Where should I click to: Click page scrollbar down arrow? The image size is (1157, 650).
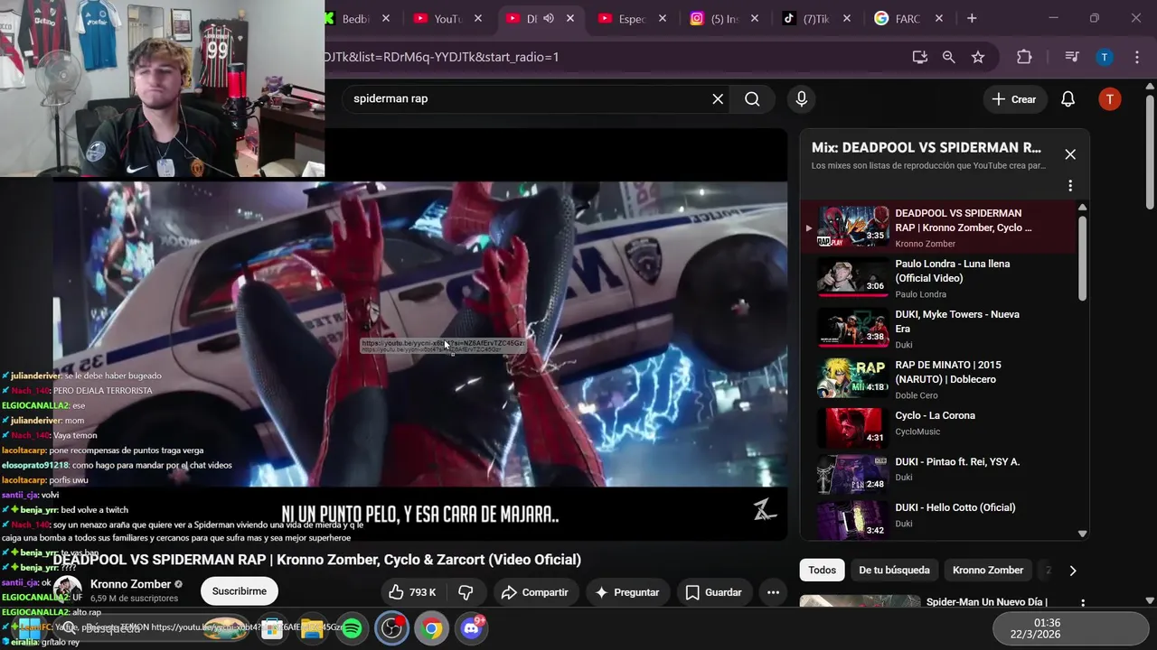pyautogui.click(x=1150, y=600)
